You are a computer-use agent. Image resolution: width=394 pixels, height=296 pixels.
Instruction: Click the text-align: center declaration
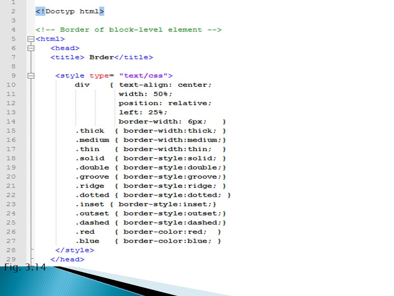(x=165, y=85)
